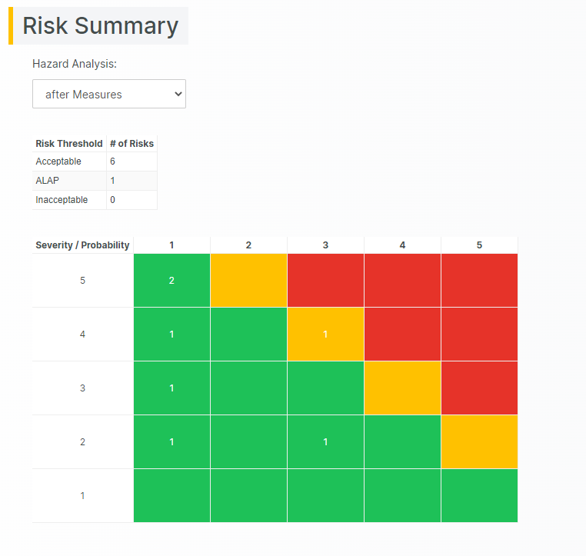The width and height of the screenshot is (586, 556).
Task: Open the Hazard Analysis dropdown
Action: pyautogui.click(x=108, y=94)
